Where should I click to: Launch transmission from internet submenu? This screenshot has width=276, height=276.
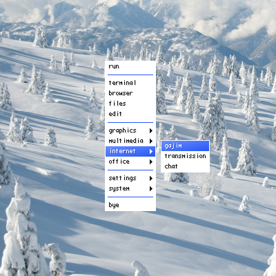(x=185, y=156)
